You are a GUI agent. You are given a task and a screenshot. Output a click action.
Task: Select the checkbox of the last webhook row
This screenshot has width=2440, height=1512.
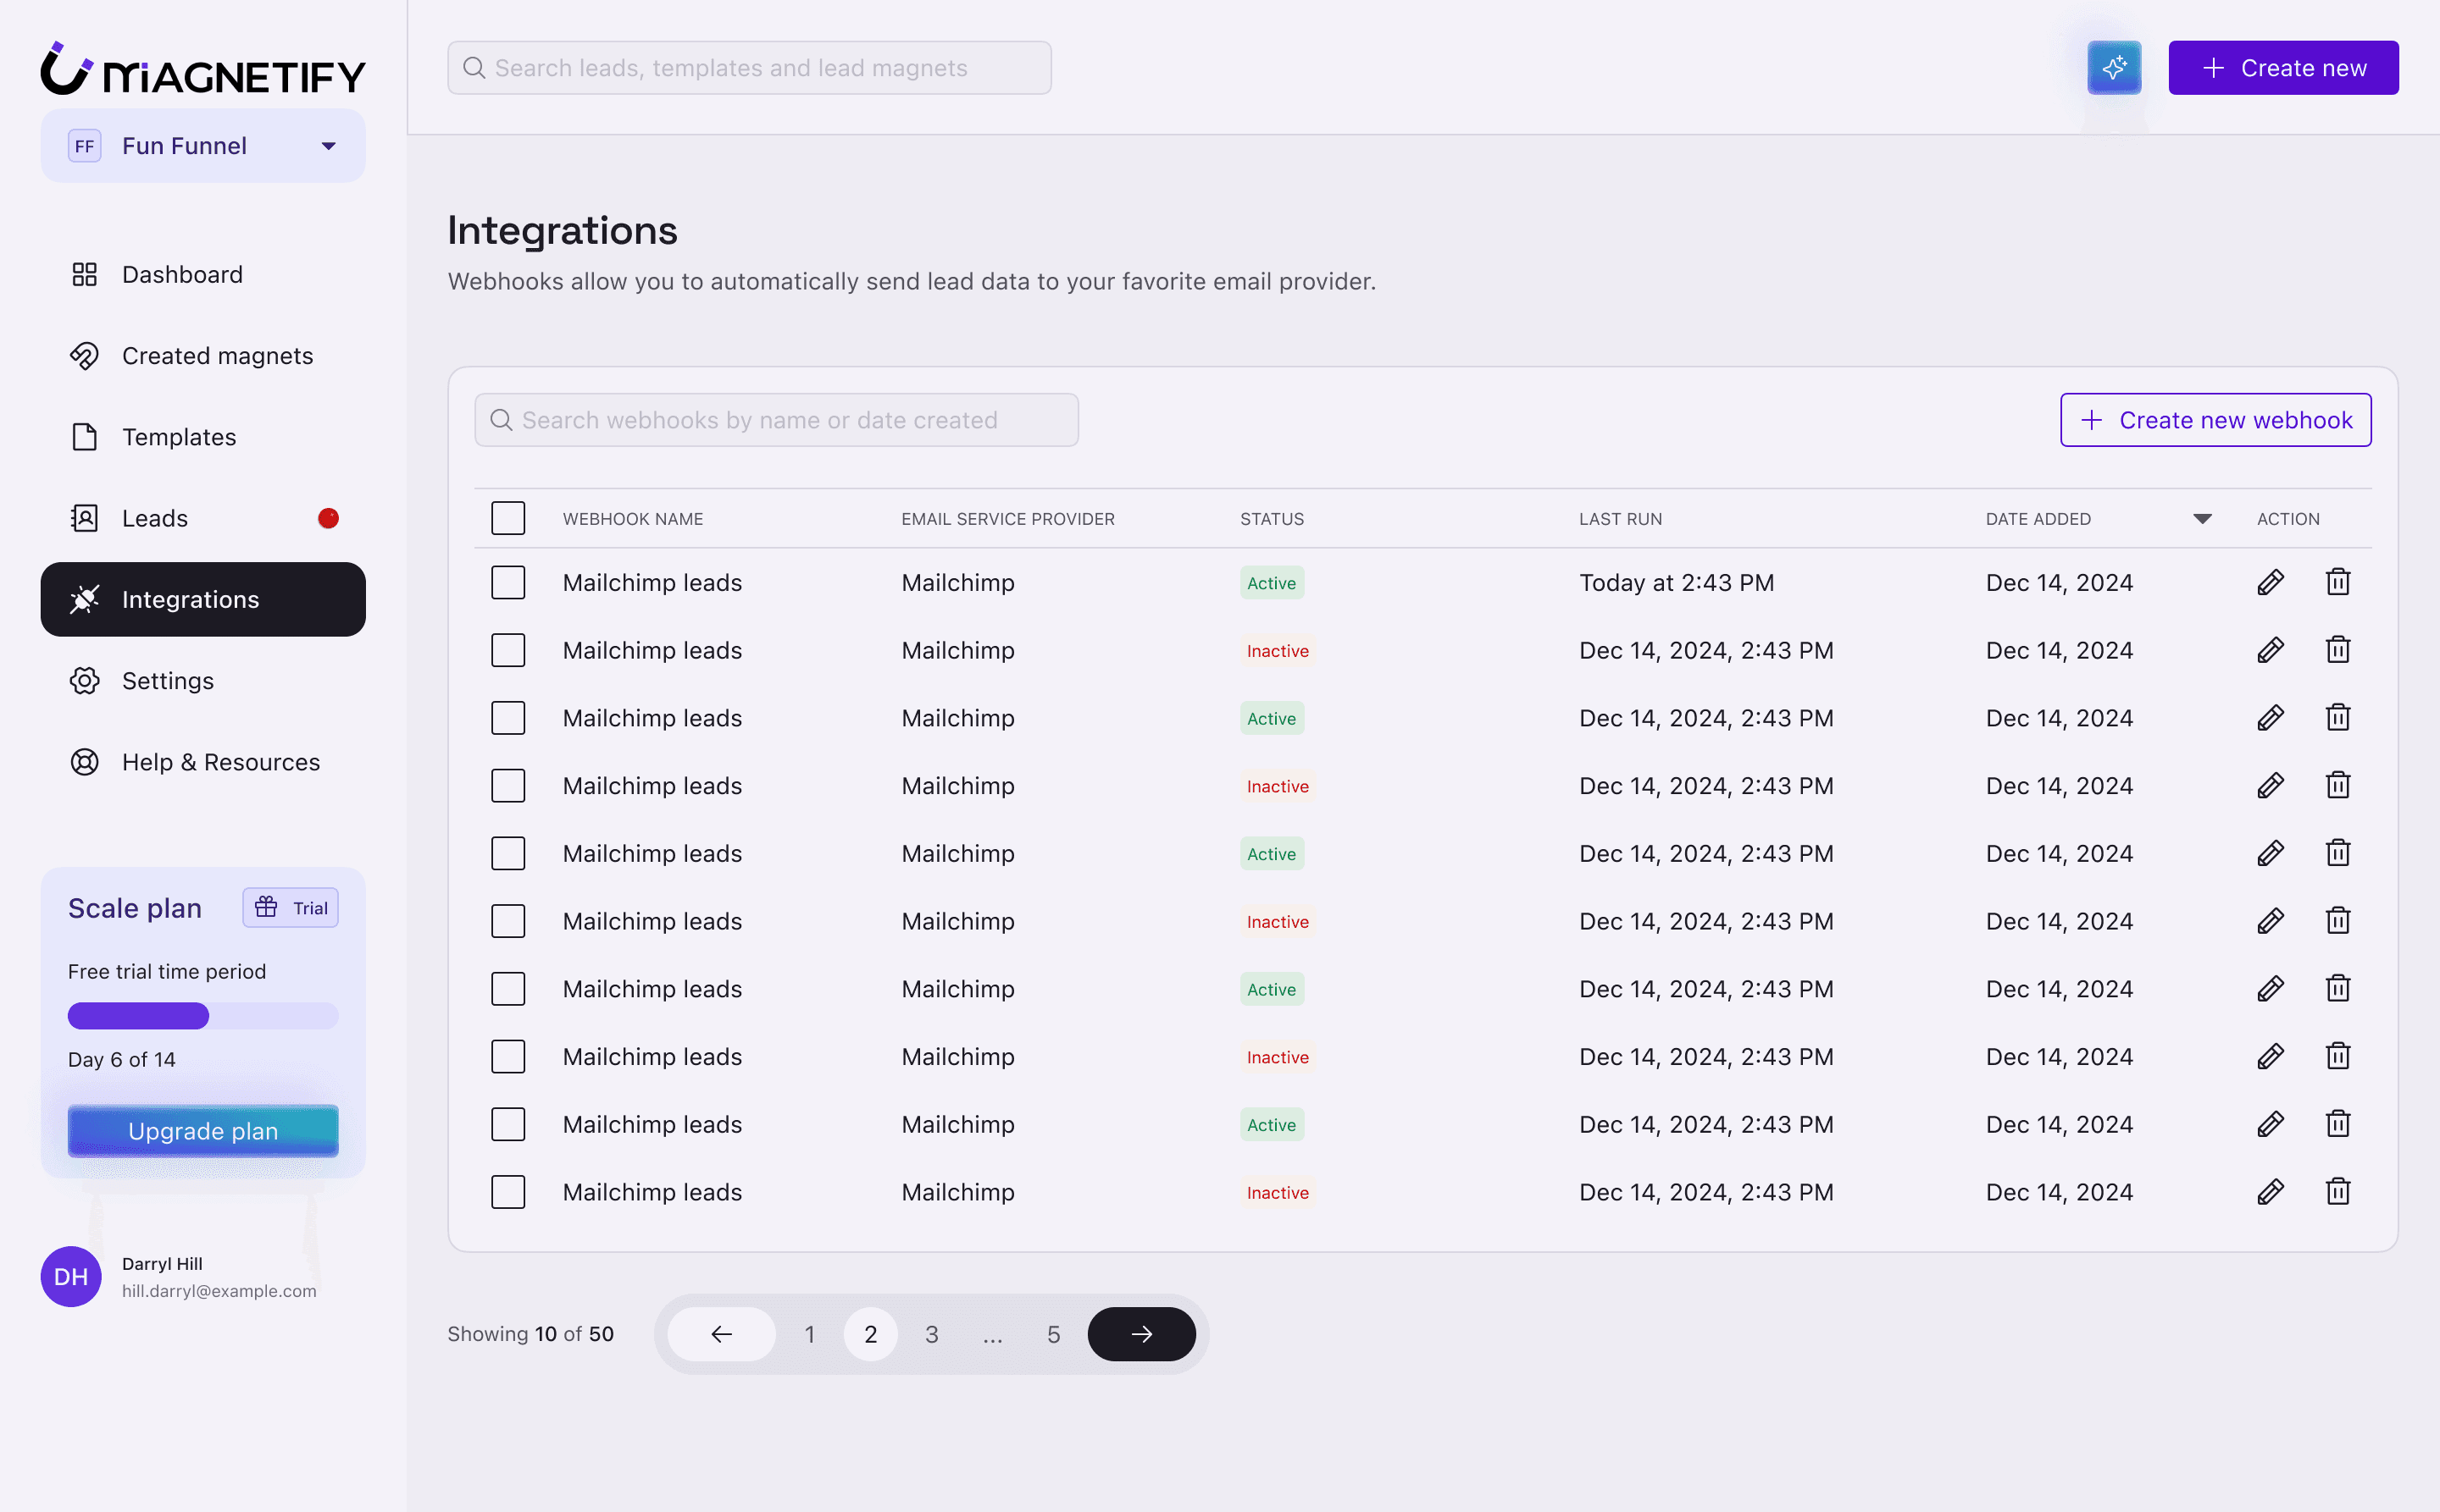508,1192
